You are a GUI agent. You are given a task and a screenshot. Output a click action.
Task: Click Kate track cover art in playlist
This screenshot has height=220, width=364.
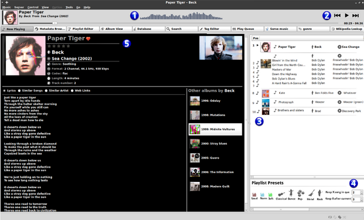click(x=266, y=93)
